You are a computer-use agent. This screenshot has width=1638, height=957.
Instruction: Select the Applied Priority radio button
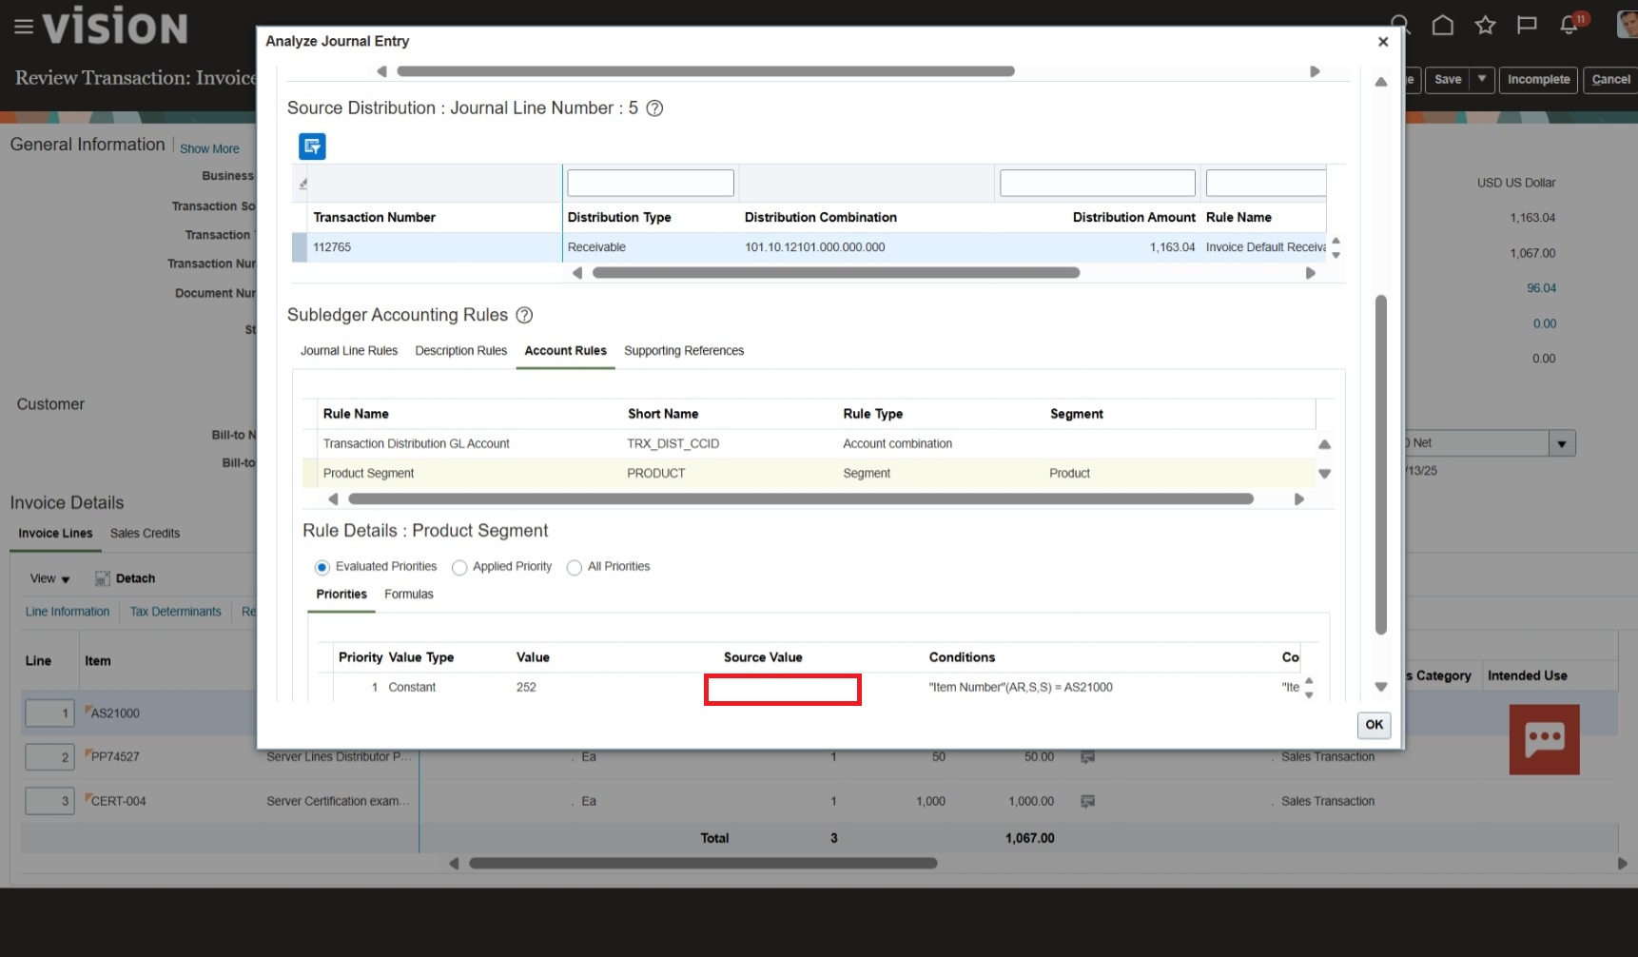click(459, 568)
